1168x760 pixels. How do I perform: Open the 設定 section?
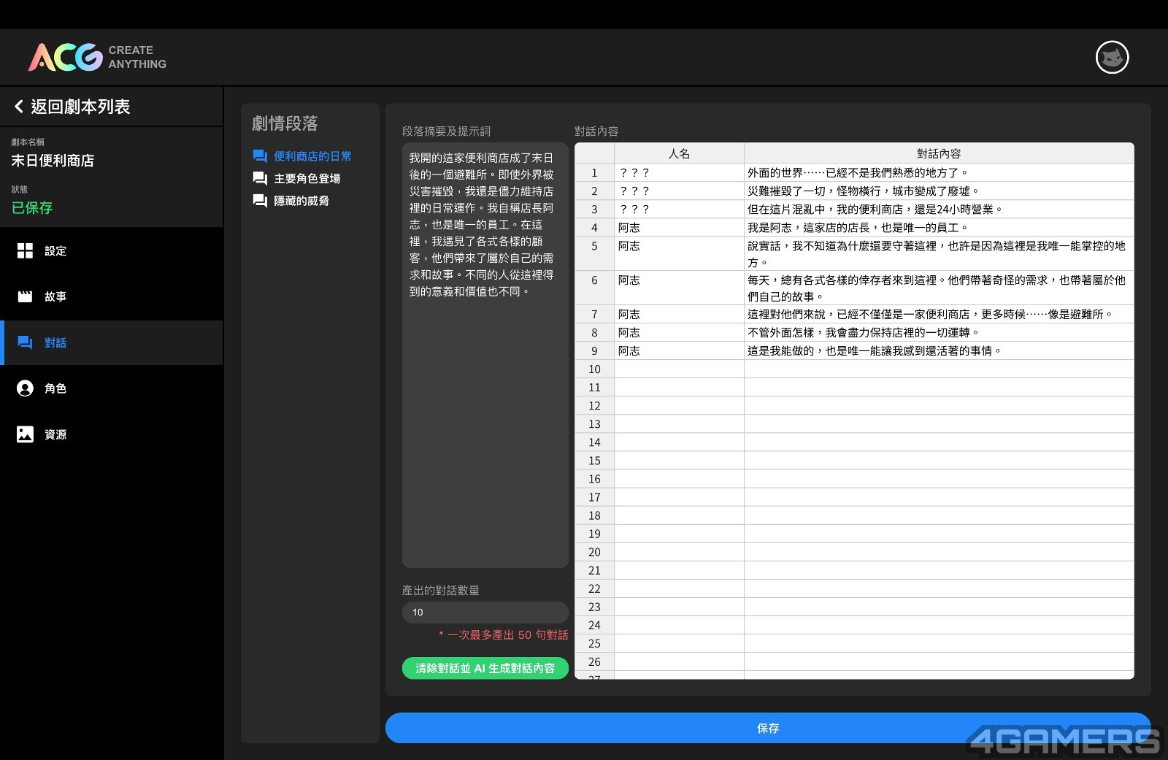click(x=112, y=250)
